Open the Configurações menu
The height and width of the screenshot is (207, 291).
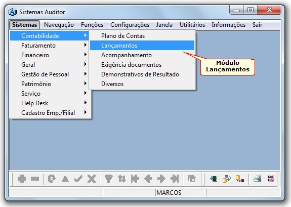pyautogui.click(x=130, y=25)
